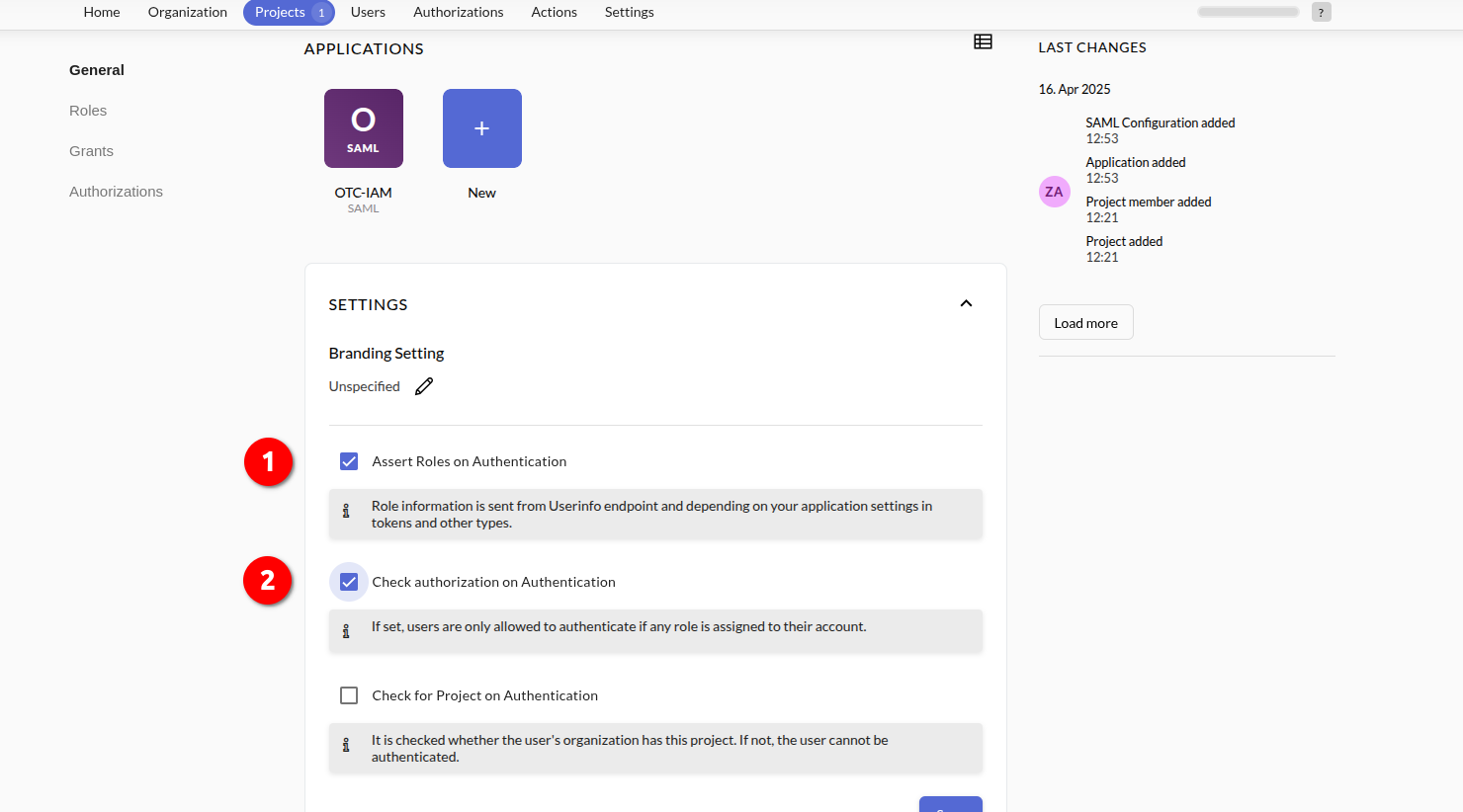Viewport: 1463px width, 812px height.
Task: Click the help question mark icon
Action: tap(1321, 12)
